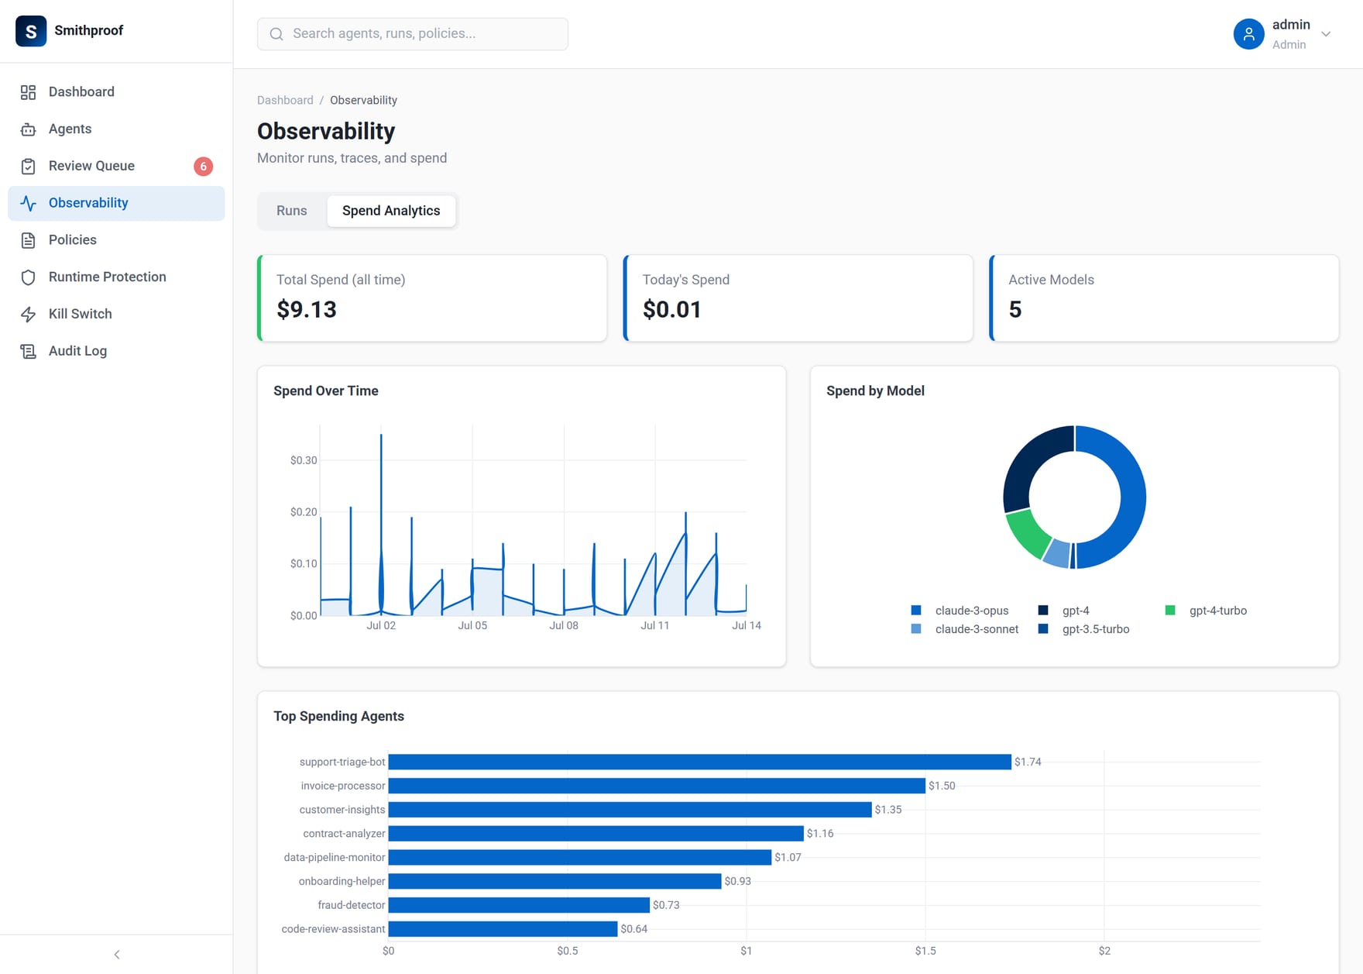The width and height of the screenshot is (1363, 974).
Task: Click the green gpt-4-turbo donut segment
Action: (x=1028, y=534)
